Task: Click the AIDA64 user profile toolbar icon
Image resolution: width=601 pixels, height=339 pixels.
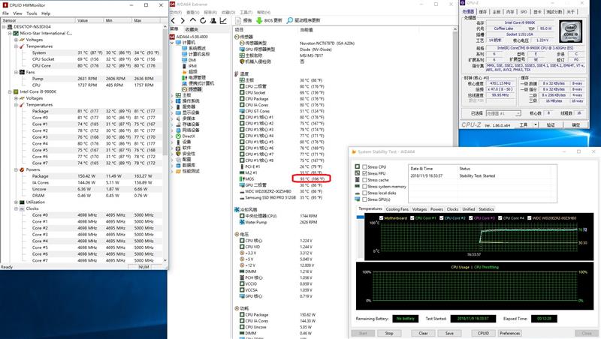Action: tap(212, 20)
